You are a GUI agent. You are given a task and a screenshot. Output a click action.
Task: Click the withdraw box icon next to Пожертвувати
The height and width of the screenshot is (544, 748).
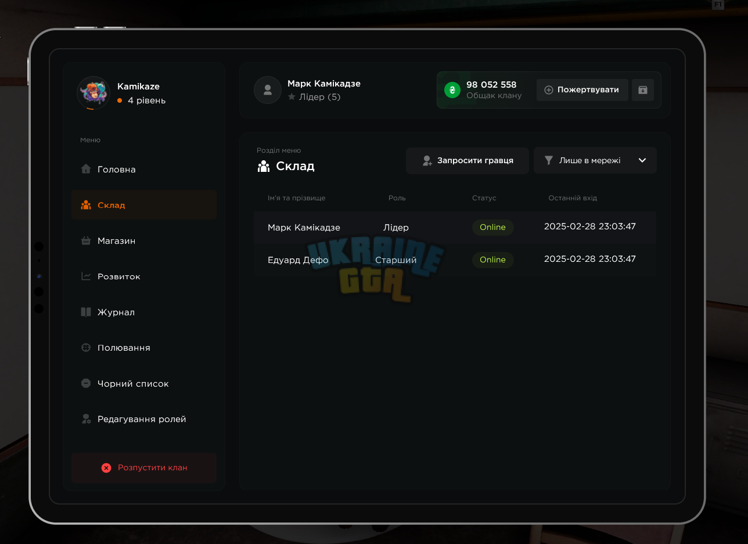pyautogui.click(x=643, y=90)
